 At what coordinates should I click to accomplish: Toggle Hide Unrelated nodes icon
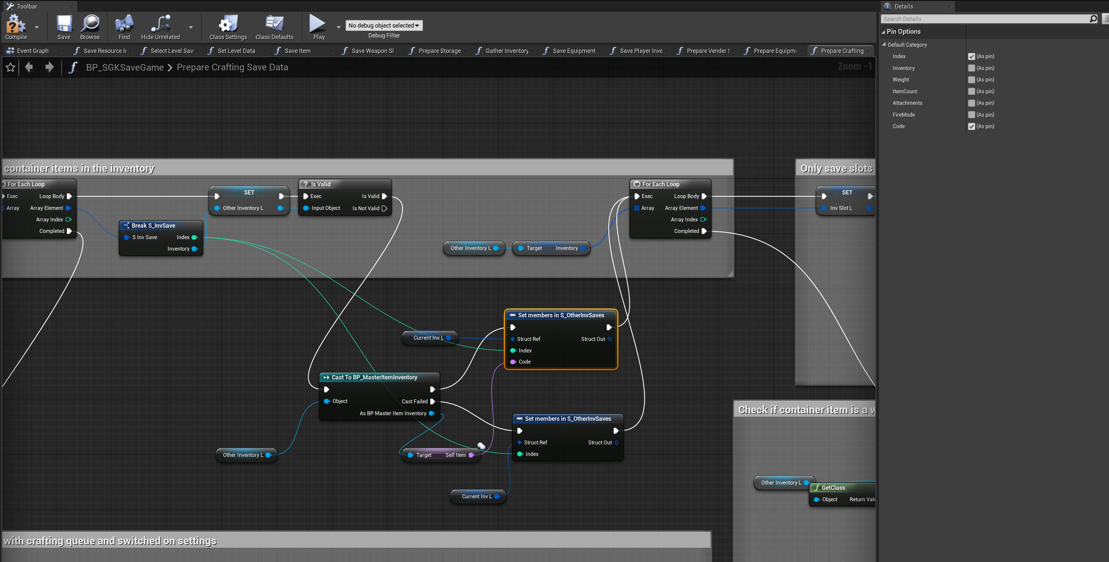pyautogui.click(x=160, y=25)
